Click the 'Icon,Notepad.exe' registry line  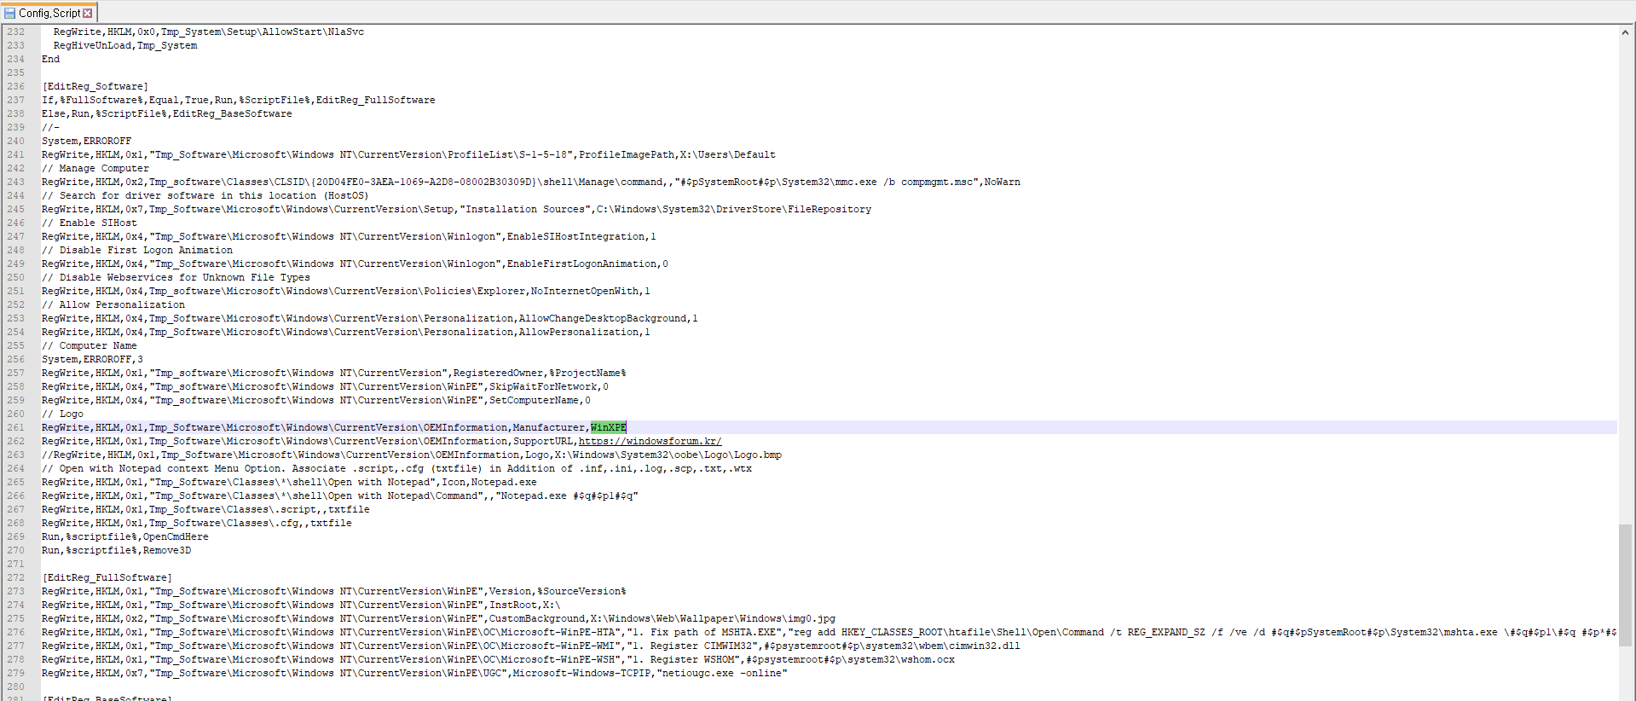[x=289, y=482]
